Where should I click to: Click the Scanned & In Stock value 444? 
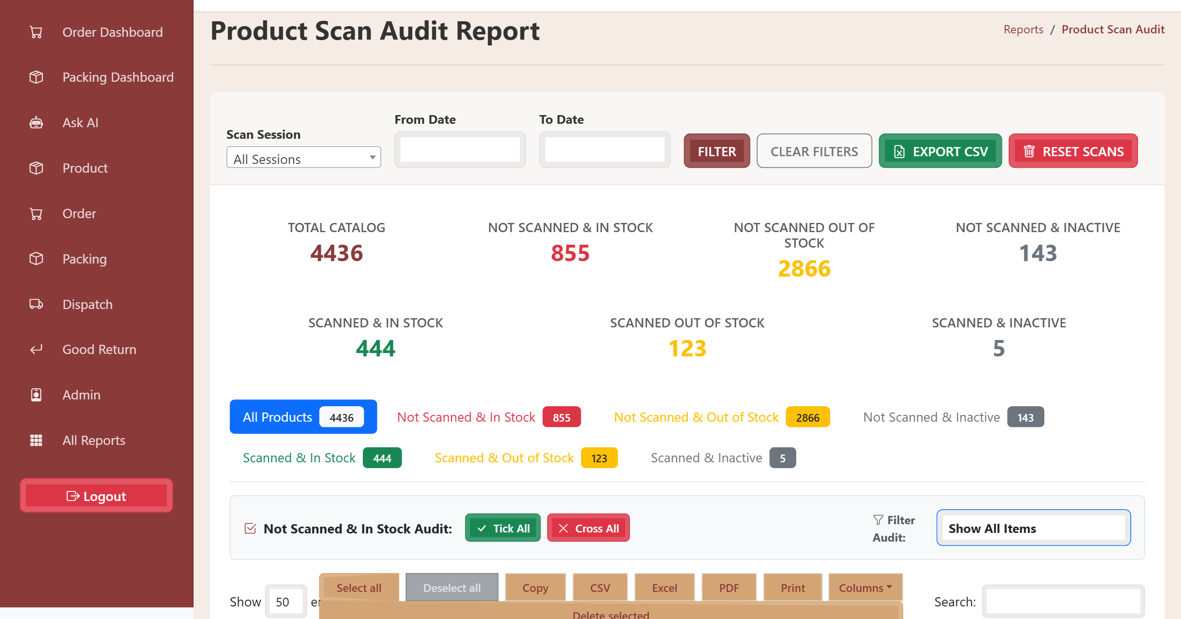[x=375, y=348]
